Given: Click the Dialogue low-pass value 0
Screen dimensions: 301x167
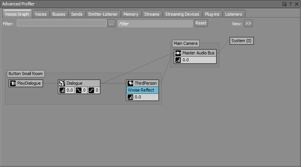Looking at the screenshot, I should 84,90.
